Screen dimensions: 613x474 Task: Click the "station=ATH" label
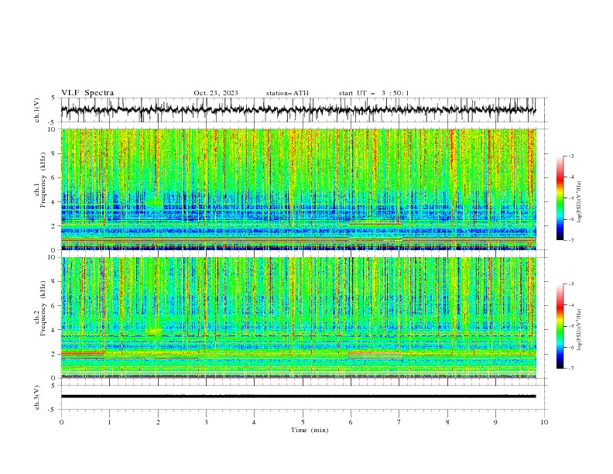pyautogui.click(x=287, y=93)
